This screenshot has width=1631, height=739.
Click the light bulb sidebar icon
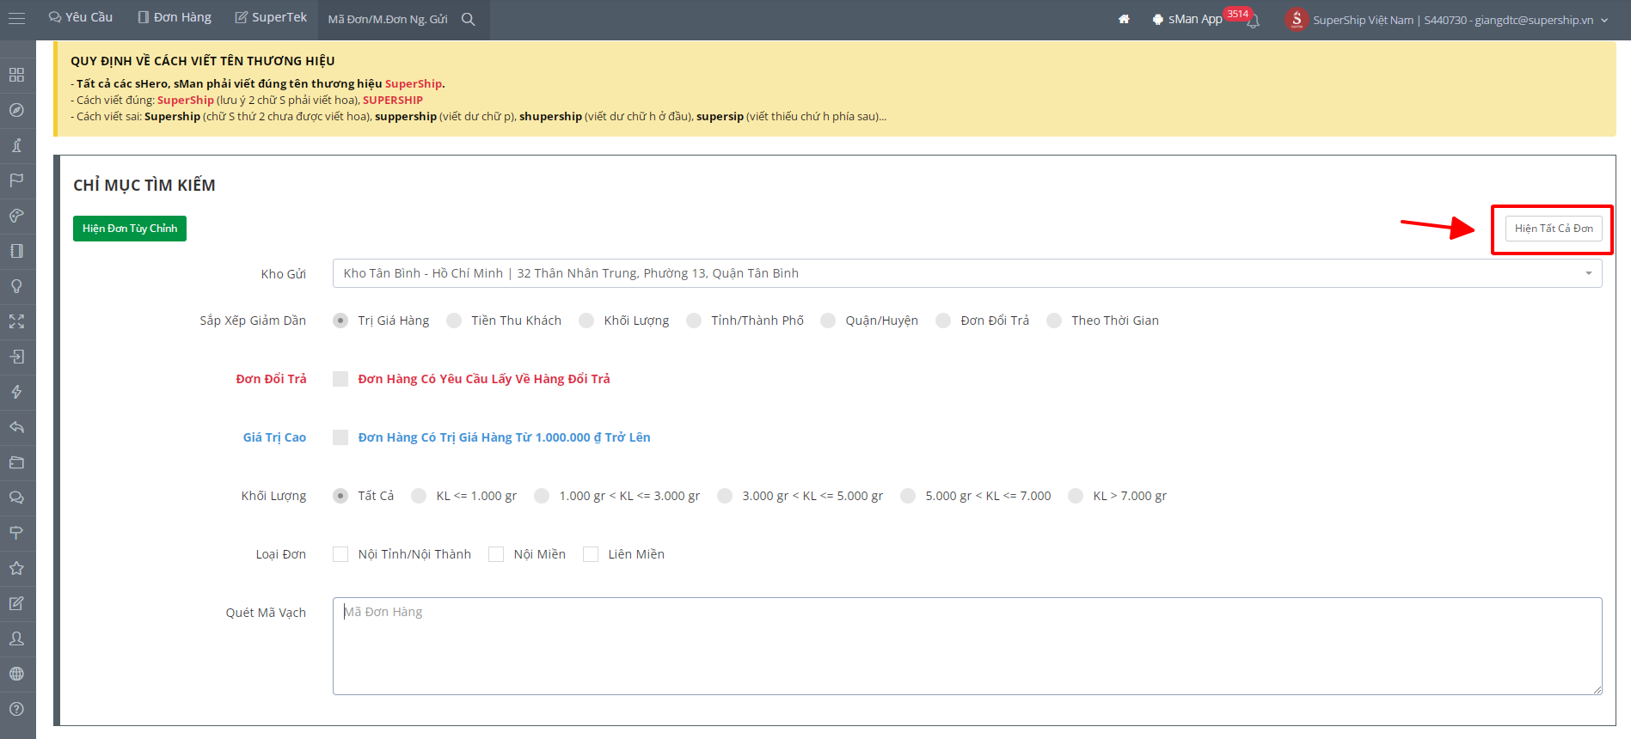click(x=16, y=286)
